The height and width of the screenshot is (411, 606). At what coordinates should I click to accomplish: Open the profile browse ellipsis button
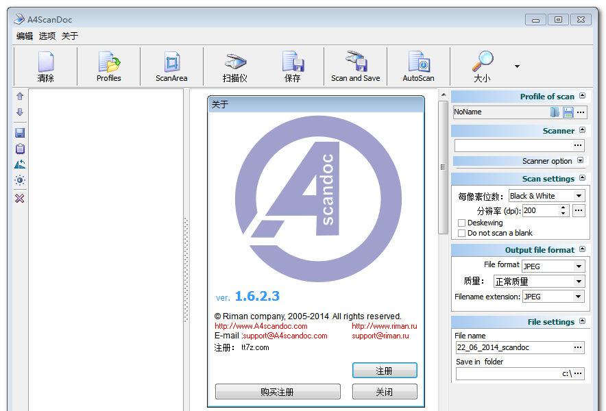click(x=581, y=112)
